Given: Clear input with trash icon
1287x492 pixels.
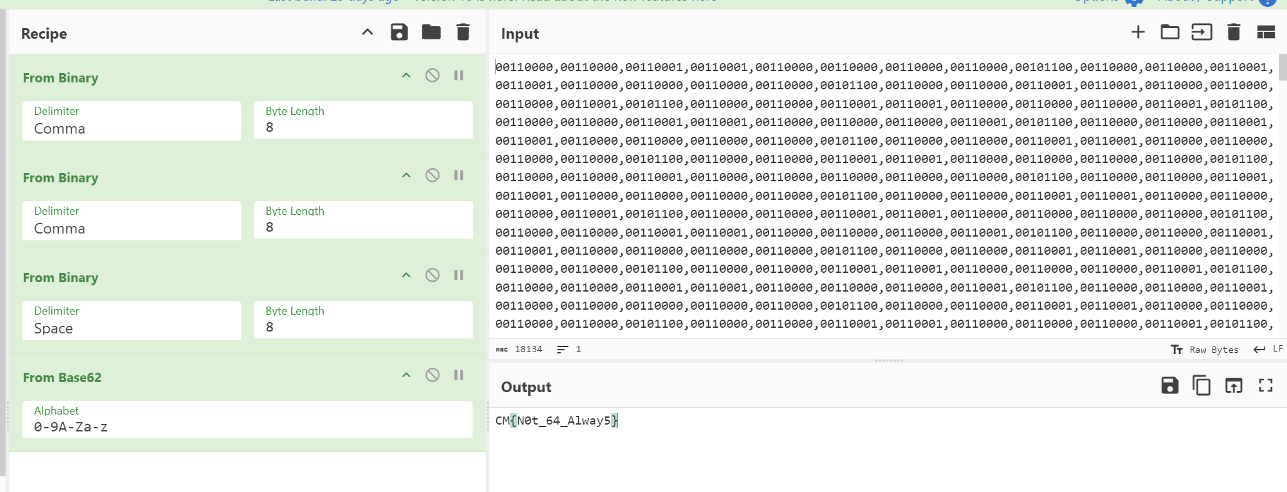Looking at the screenshot, I should click(1233, 32).
